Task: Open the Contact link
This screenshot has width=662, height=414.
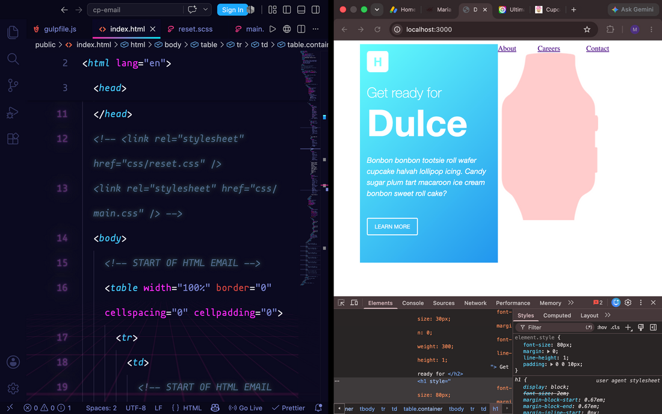Action: coord(598,49)
